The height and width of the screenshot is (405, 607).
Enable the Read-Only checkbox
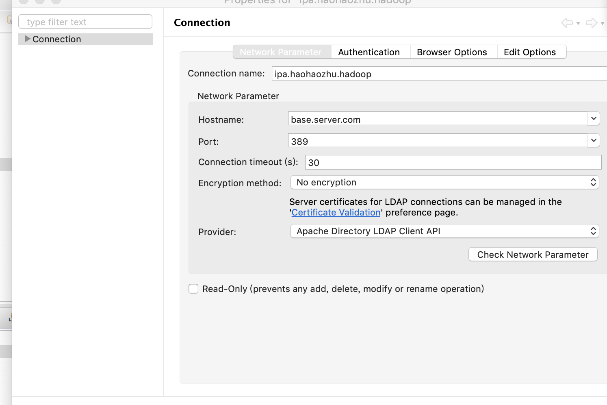(193, 289)
